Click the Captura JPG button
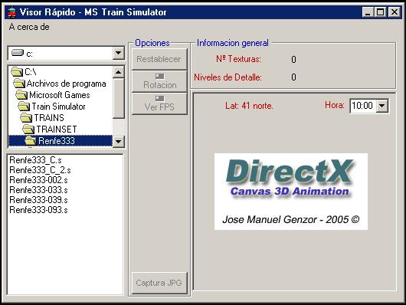This screenshot has height=305, width=406. [159, 283]
